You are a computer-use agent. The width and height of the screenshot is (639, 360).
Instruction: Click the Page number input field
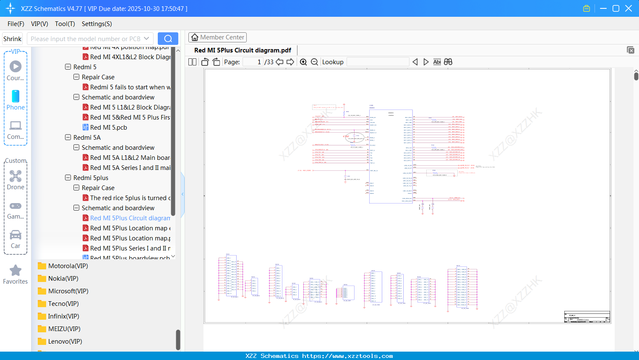pyautogui.click(x=253, y=62)
